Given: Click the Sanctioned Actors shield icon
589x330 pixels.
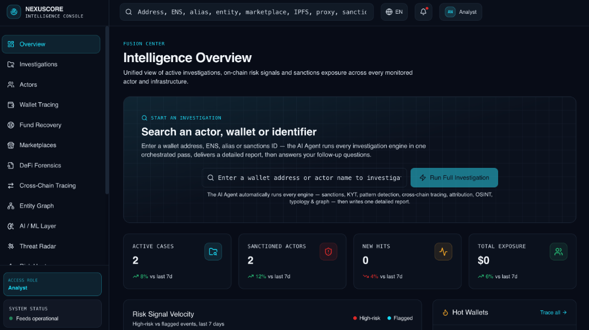Looking at the screenshot, I should tap(328, 252).
